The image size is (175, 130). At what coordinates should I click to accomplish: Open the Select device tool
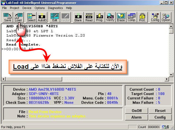pos(31,17)
